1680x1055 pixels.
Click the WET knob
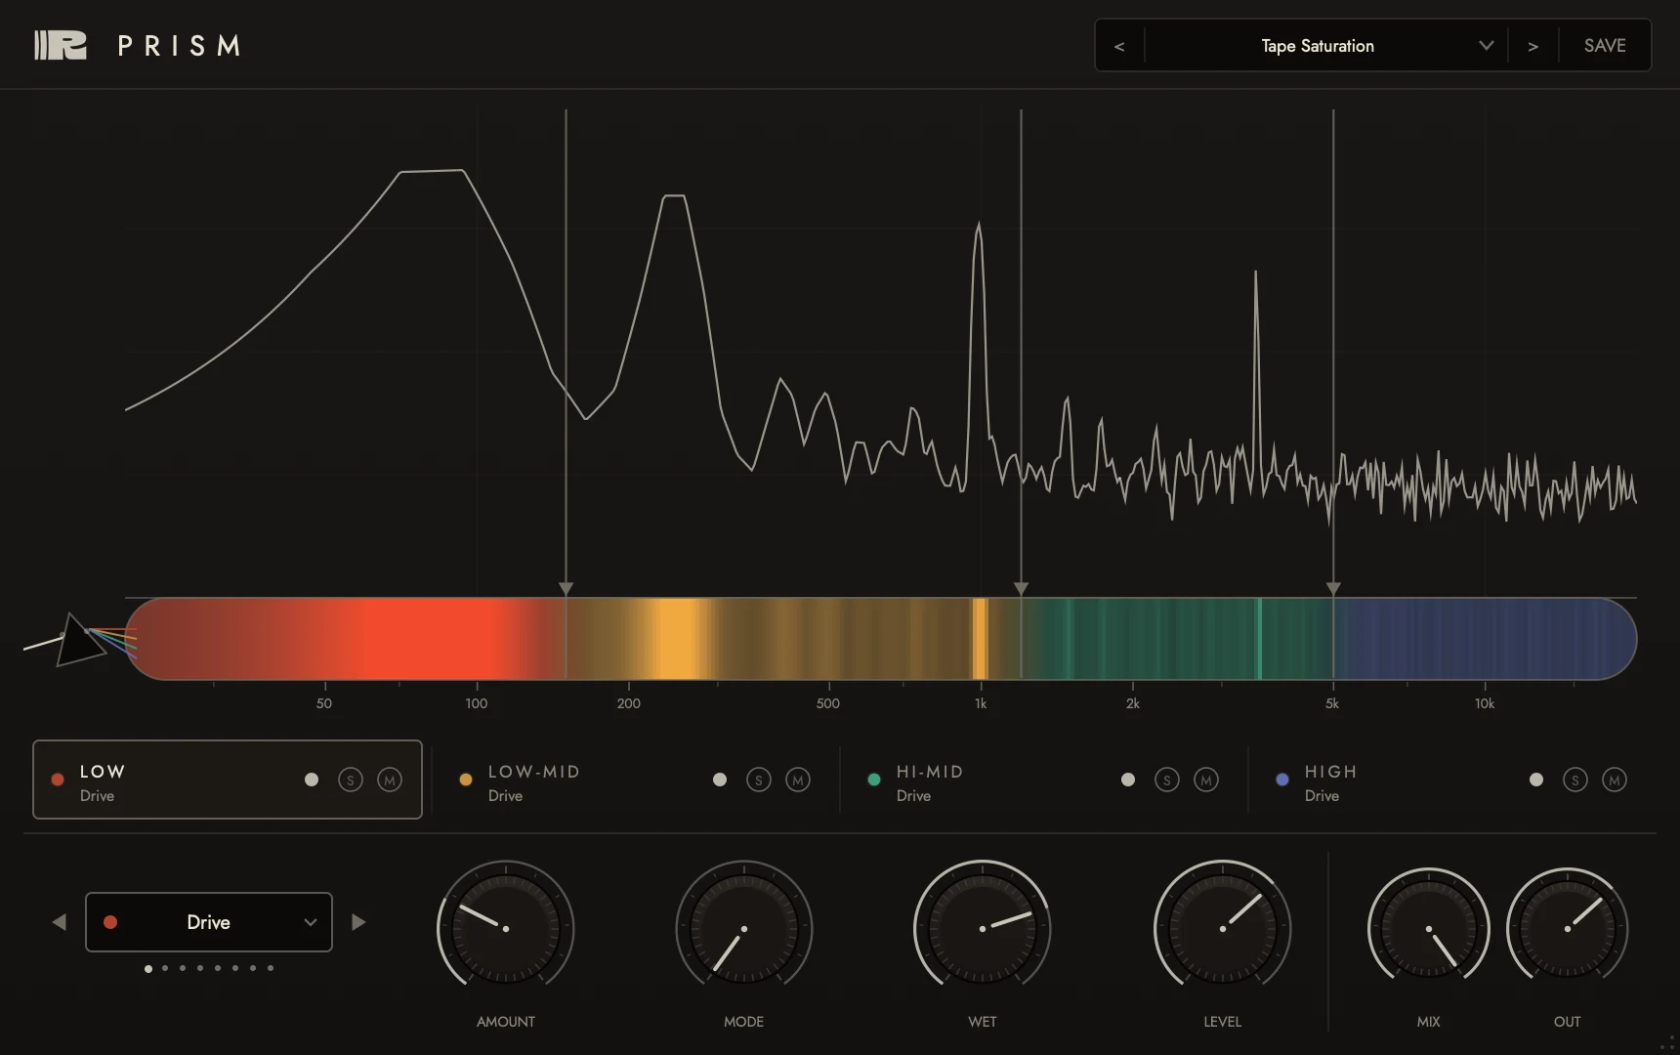[983, 928]
